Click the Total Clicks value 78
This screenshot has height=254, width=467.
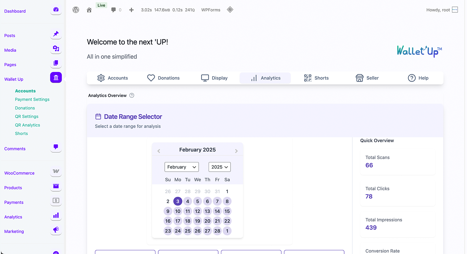pyautogui.click(x=369, y=196)
